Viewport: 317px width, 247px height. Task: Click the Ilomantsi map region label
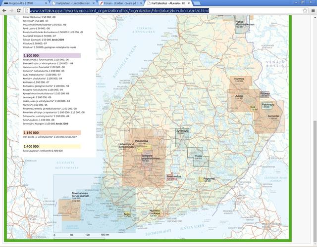click(273, 116)
